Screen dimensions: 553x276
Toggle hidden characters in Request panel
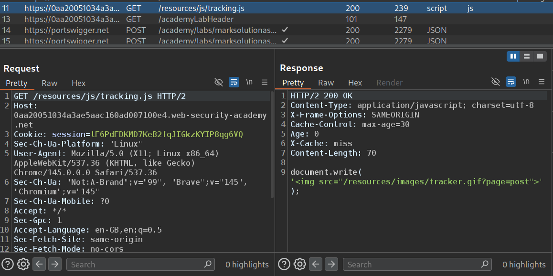pyautogui.click(x=219, y=82)
